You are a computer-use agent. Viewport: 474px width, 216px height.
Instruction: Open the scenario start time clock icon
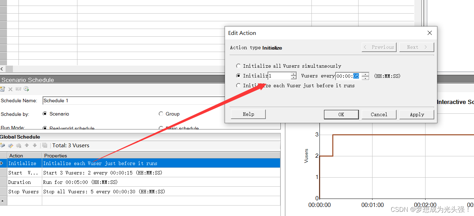click(26, 89)
